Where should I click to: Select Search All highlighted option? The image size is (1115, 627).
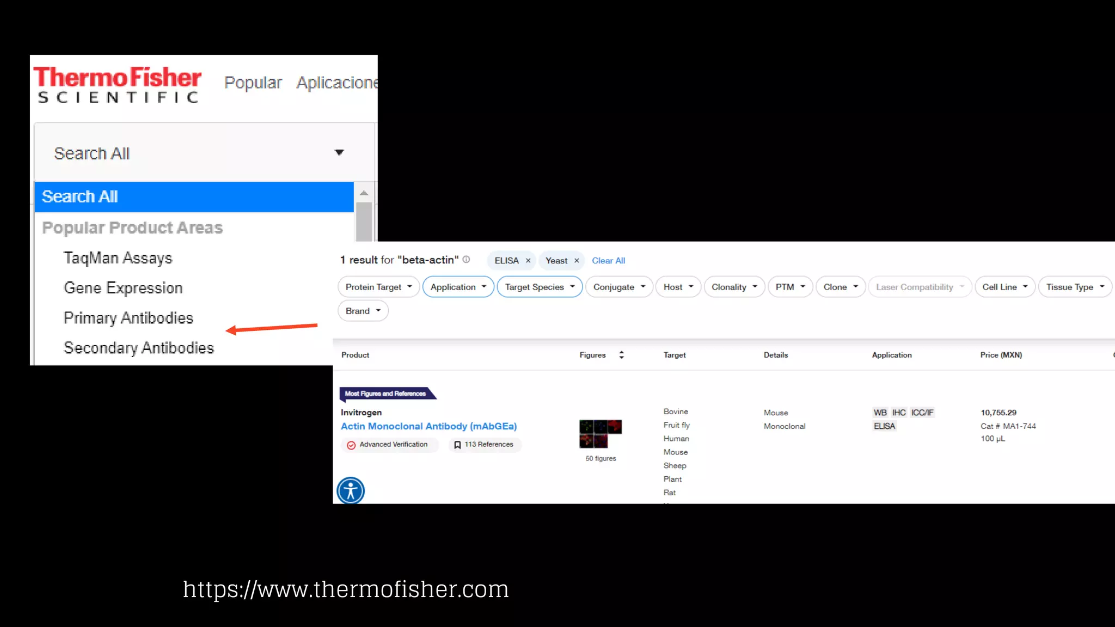coord(194,196)
